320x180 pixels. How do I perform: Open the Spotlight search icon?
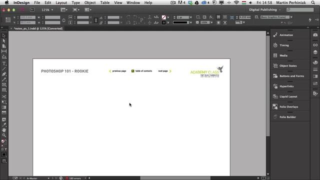[313, 2]
